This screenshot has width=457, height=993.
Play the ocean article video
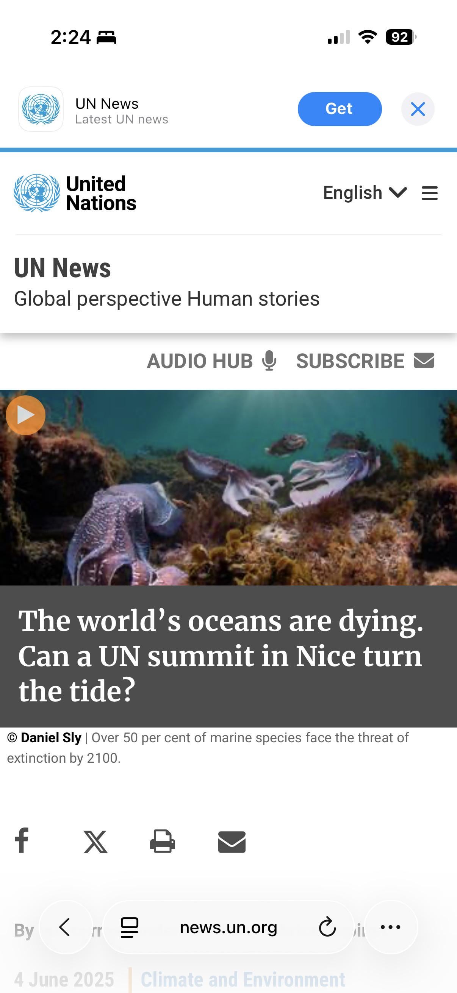tap(25, 415)
